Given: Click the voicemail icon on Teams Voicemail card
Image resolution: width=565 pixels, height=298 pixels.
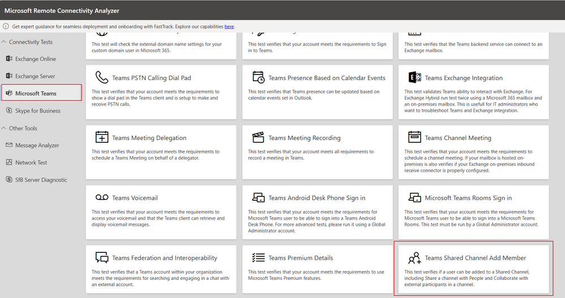Looking at the screenshot, I should 102,198.
